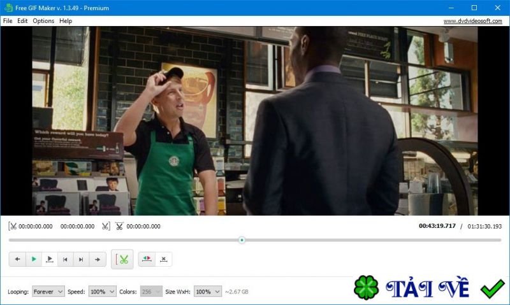This screenshot has height=305, width=510.
Task: Click the remove selection X icon
Action: pyautogui.click(x=163, y=259)
